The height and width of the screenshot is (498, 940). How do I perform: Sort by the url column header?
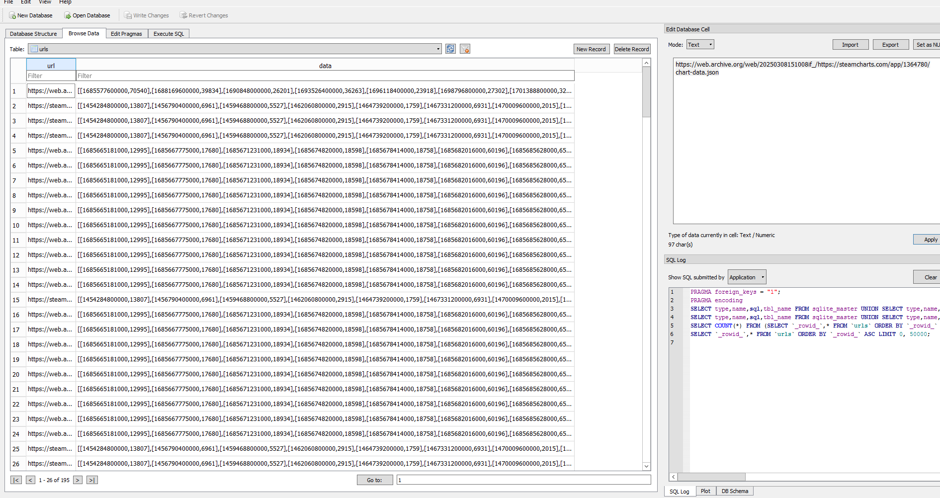point(51,65)
